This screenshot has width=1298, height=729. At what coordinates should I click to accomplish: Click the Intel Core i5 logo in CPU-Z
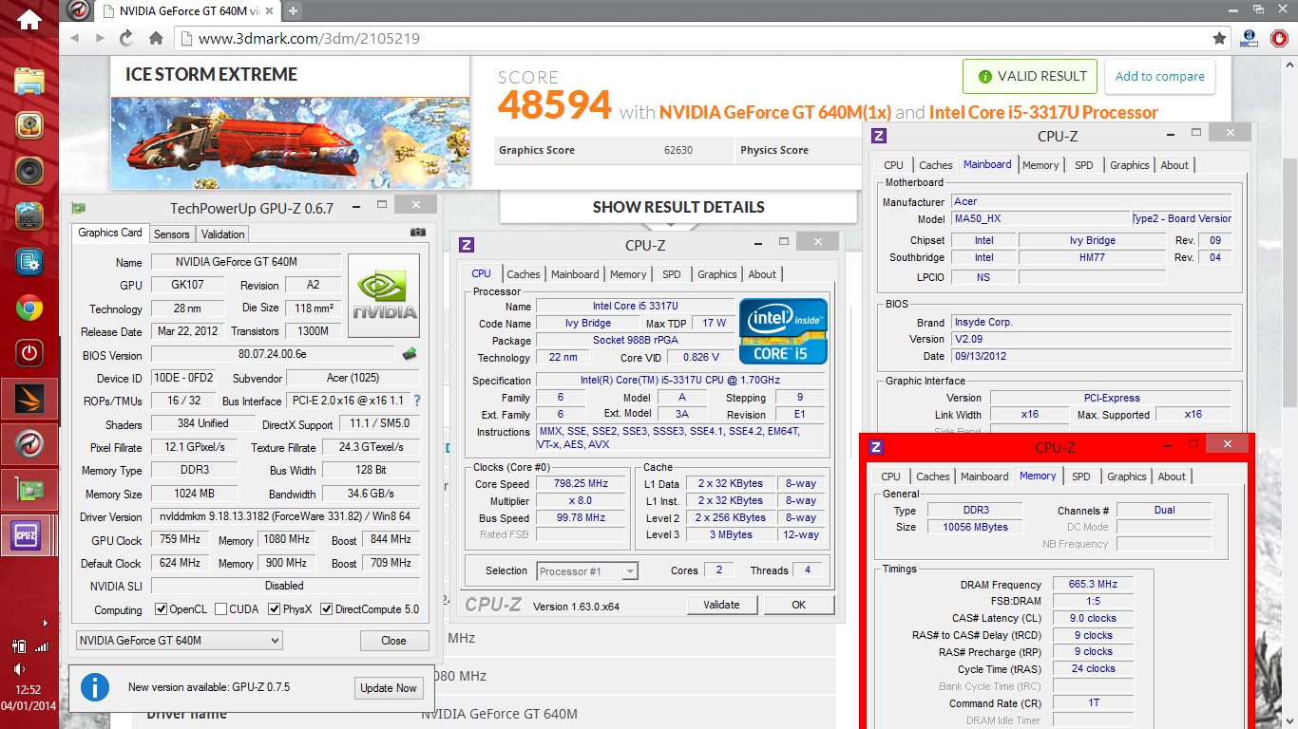tap(784, 331)
